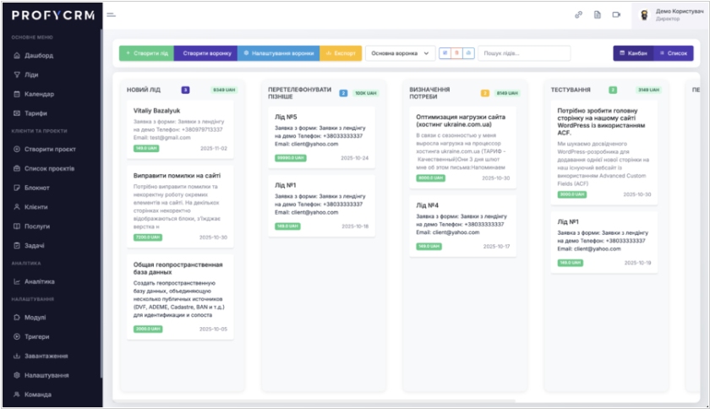Click the ProfyCRM logo

pyautogui.click(x=51, y=15)
